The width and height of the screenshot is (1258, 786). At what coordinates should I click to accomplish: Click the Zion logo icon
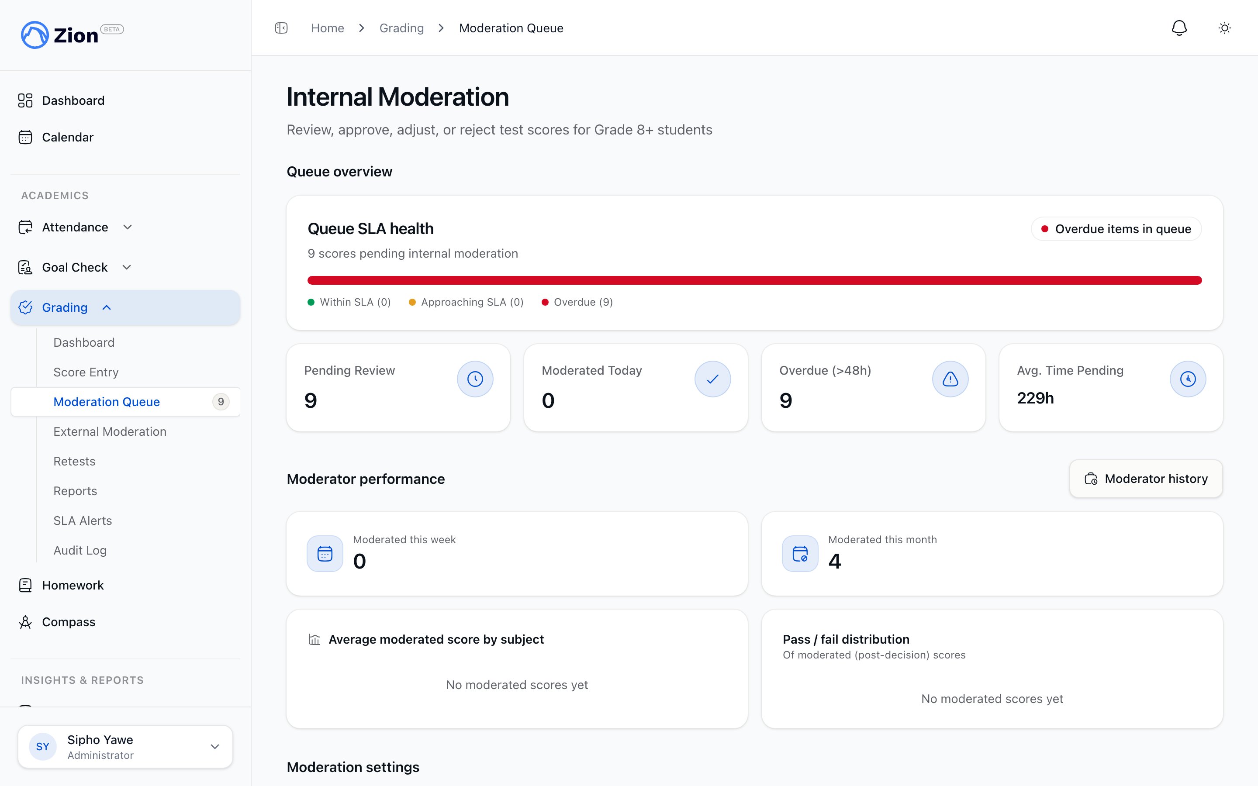click(x=35, y=35)
